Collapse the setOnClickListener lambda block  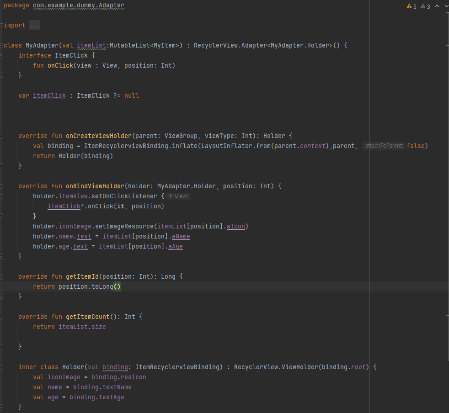pos(1,196)
